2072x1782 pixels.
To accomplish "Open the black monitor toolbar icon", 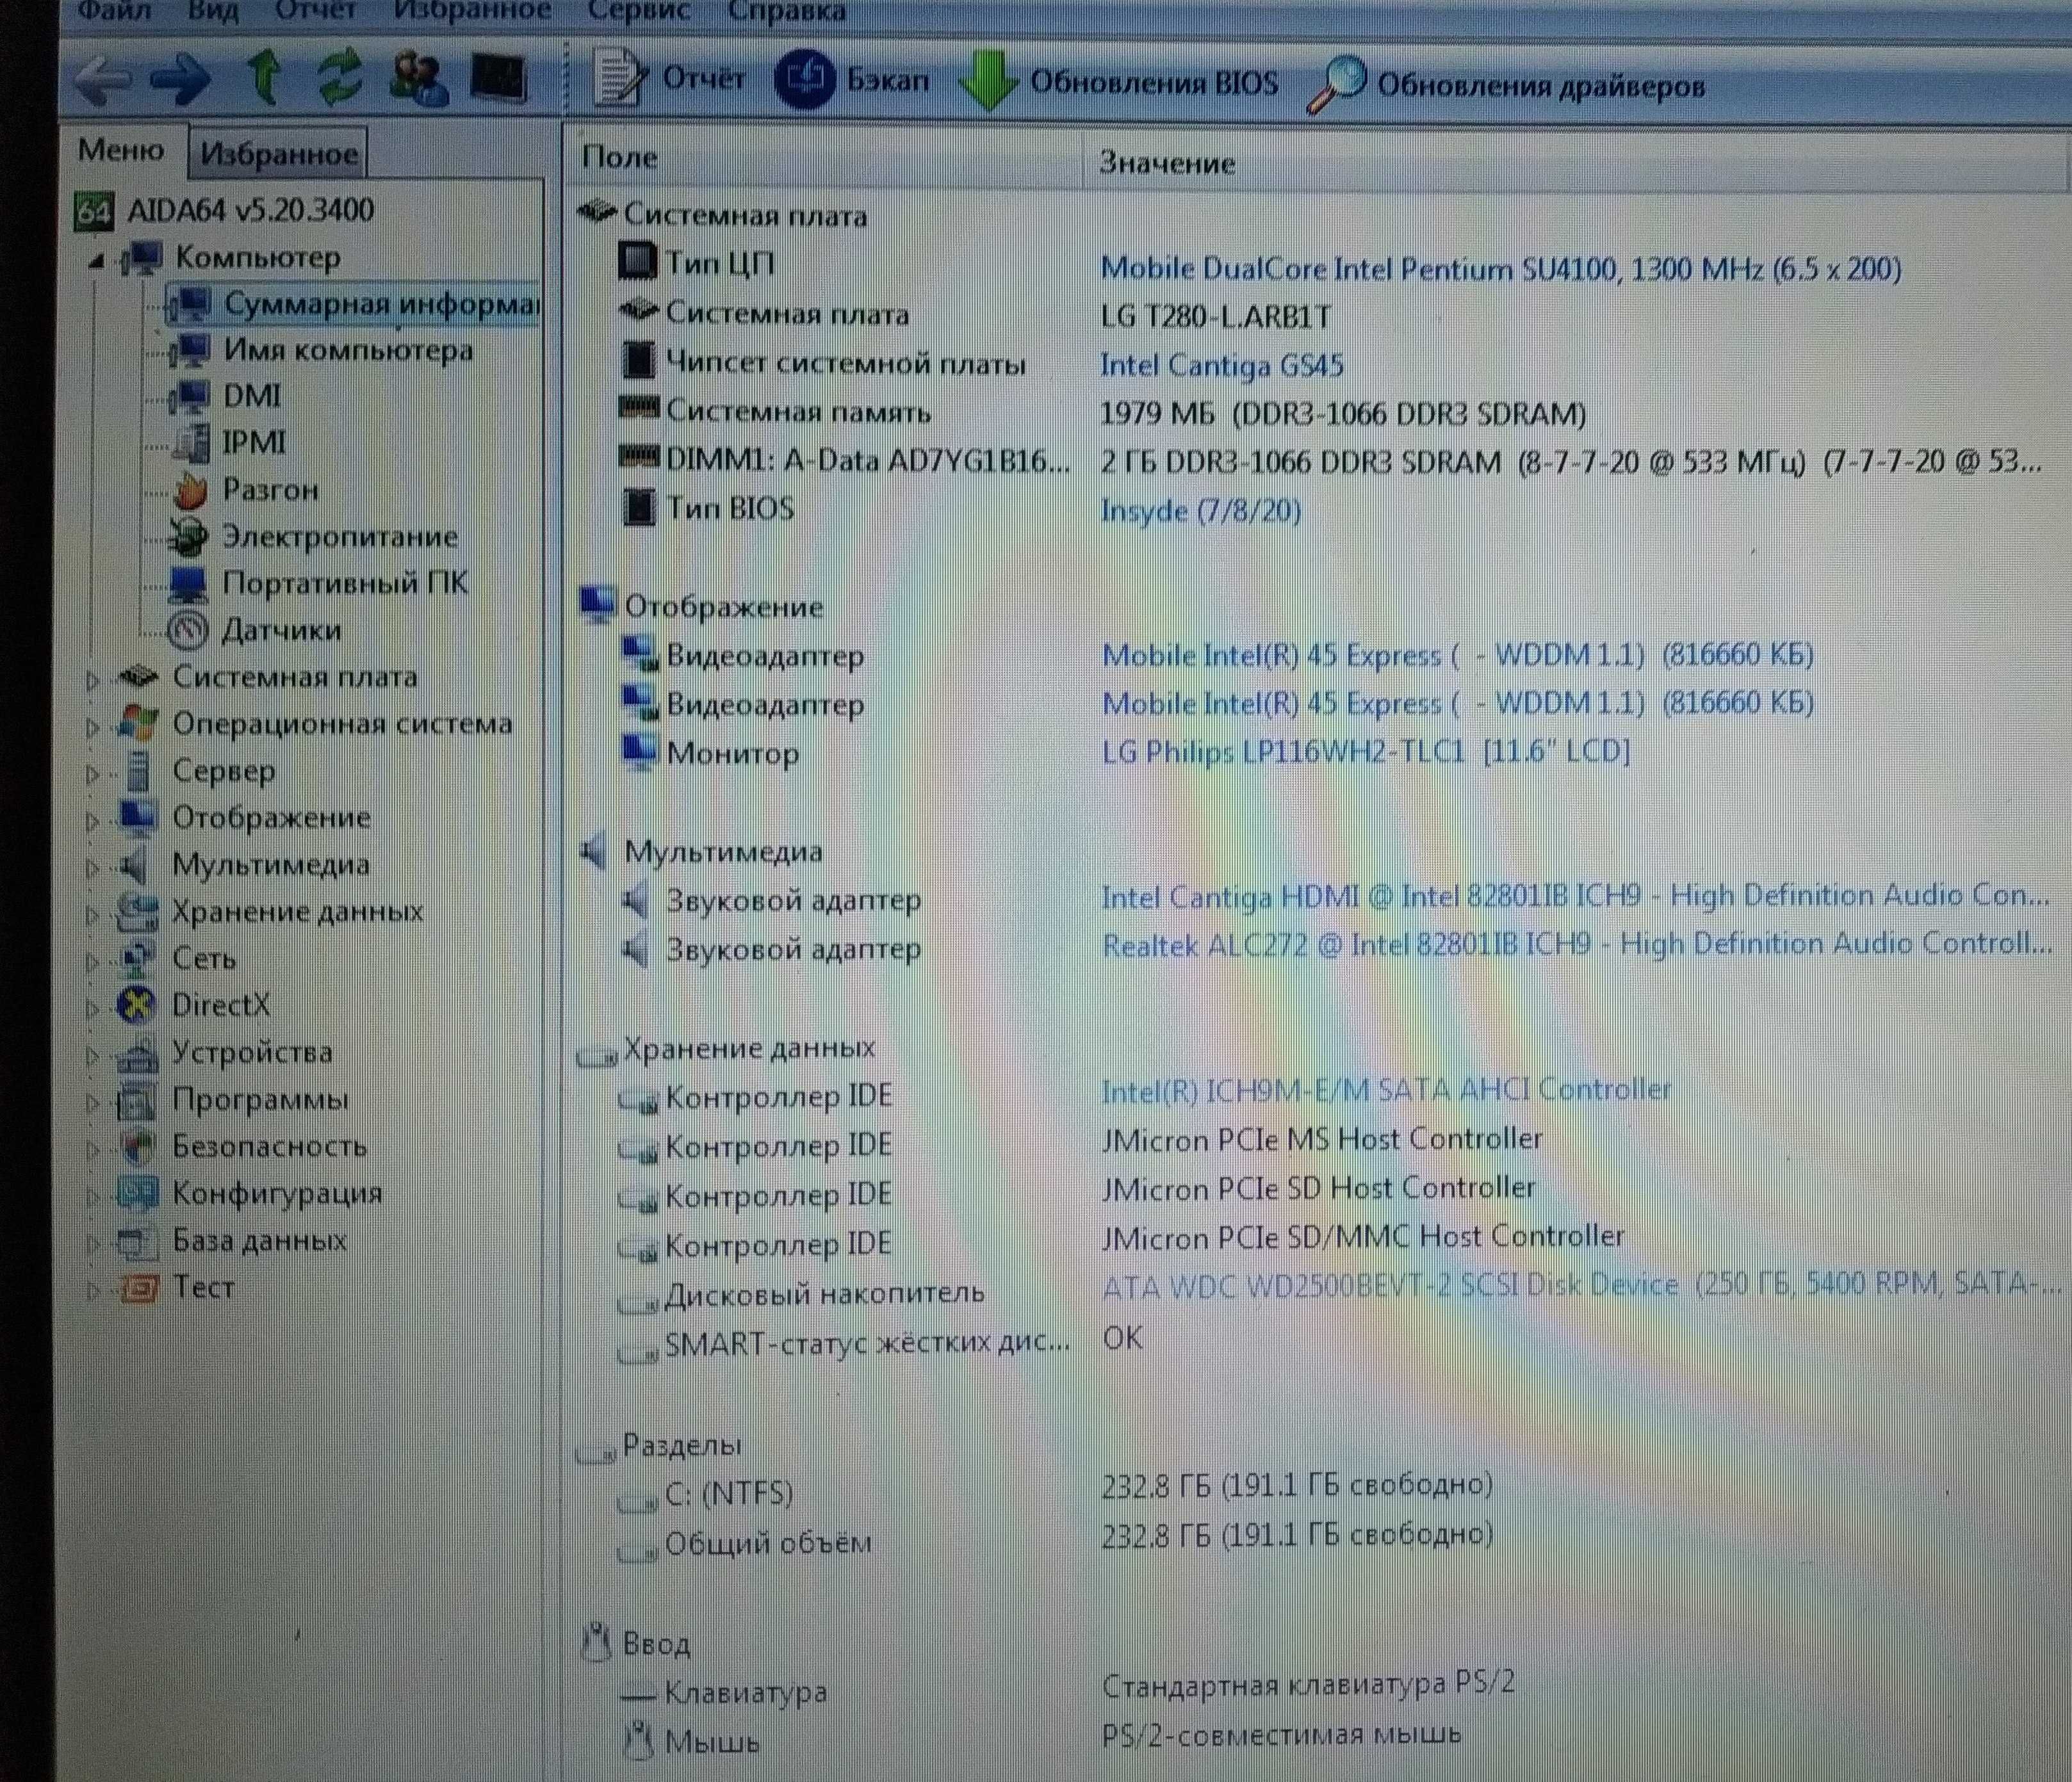I will tap(498, 79).
